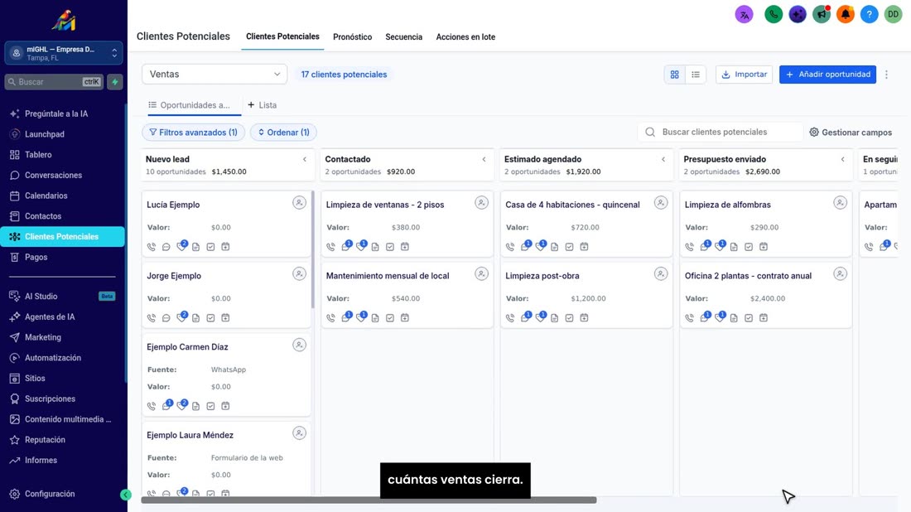Open tags icon on Ejemplo Carmen Díaz card

click(182, 405)
